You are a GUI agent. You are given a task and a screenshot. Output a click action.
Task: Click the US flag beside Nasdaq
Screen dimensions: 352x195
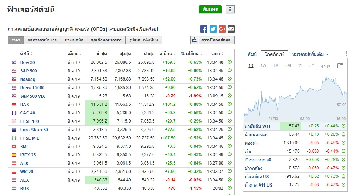[x=14, y=79]
